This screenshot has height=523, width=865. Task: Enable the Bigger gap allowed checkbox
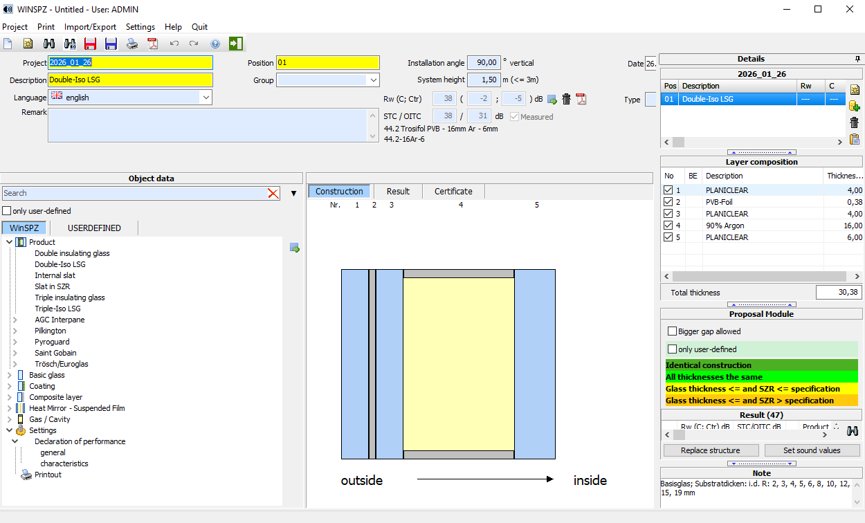672,331
